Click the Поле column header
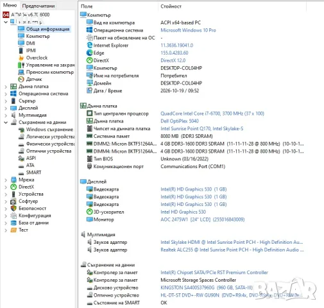324x308 pixels. coord(87,6)
